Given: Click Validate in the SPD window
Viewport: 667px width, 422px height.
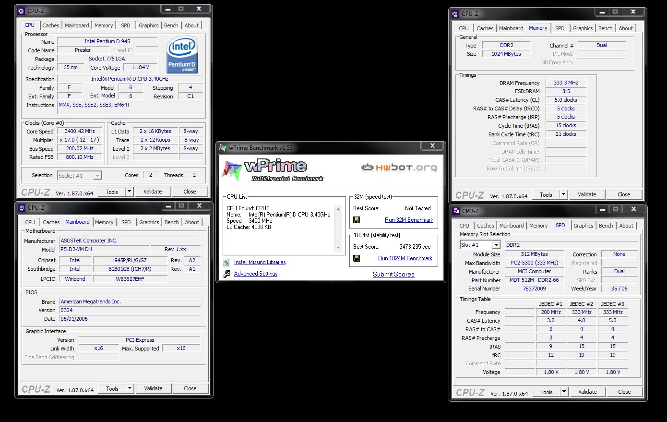Looking at the screenshot, I should tap(587, 392).
